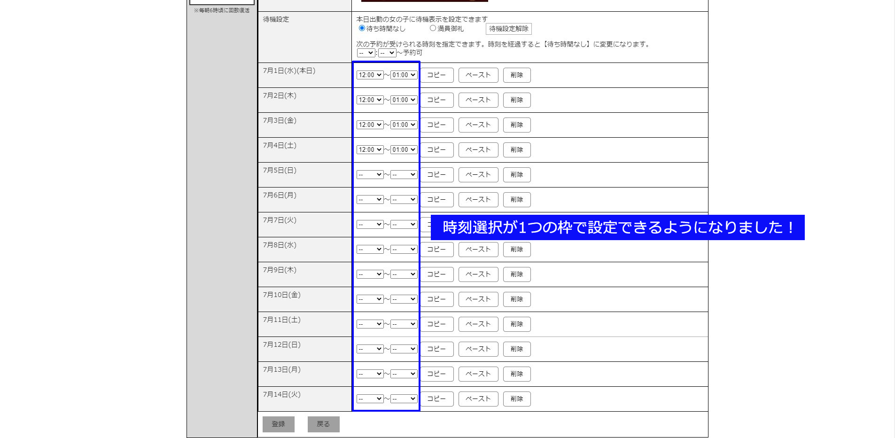Click 削除 on the 7月3日 row
Screen dimensions: 895x438
[516, 125]
